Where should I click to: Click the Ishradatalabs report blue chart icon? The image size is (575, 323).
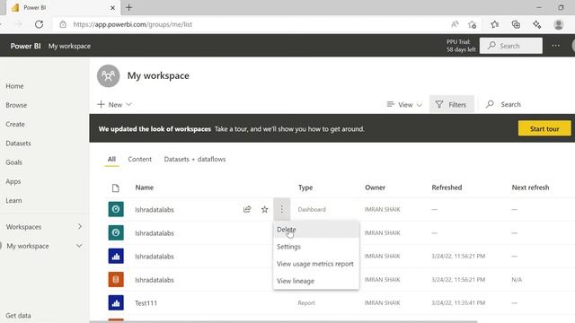(x=116, y=256)
